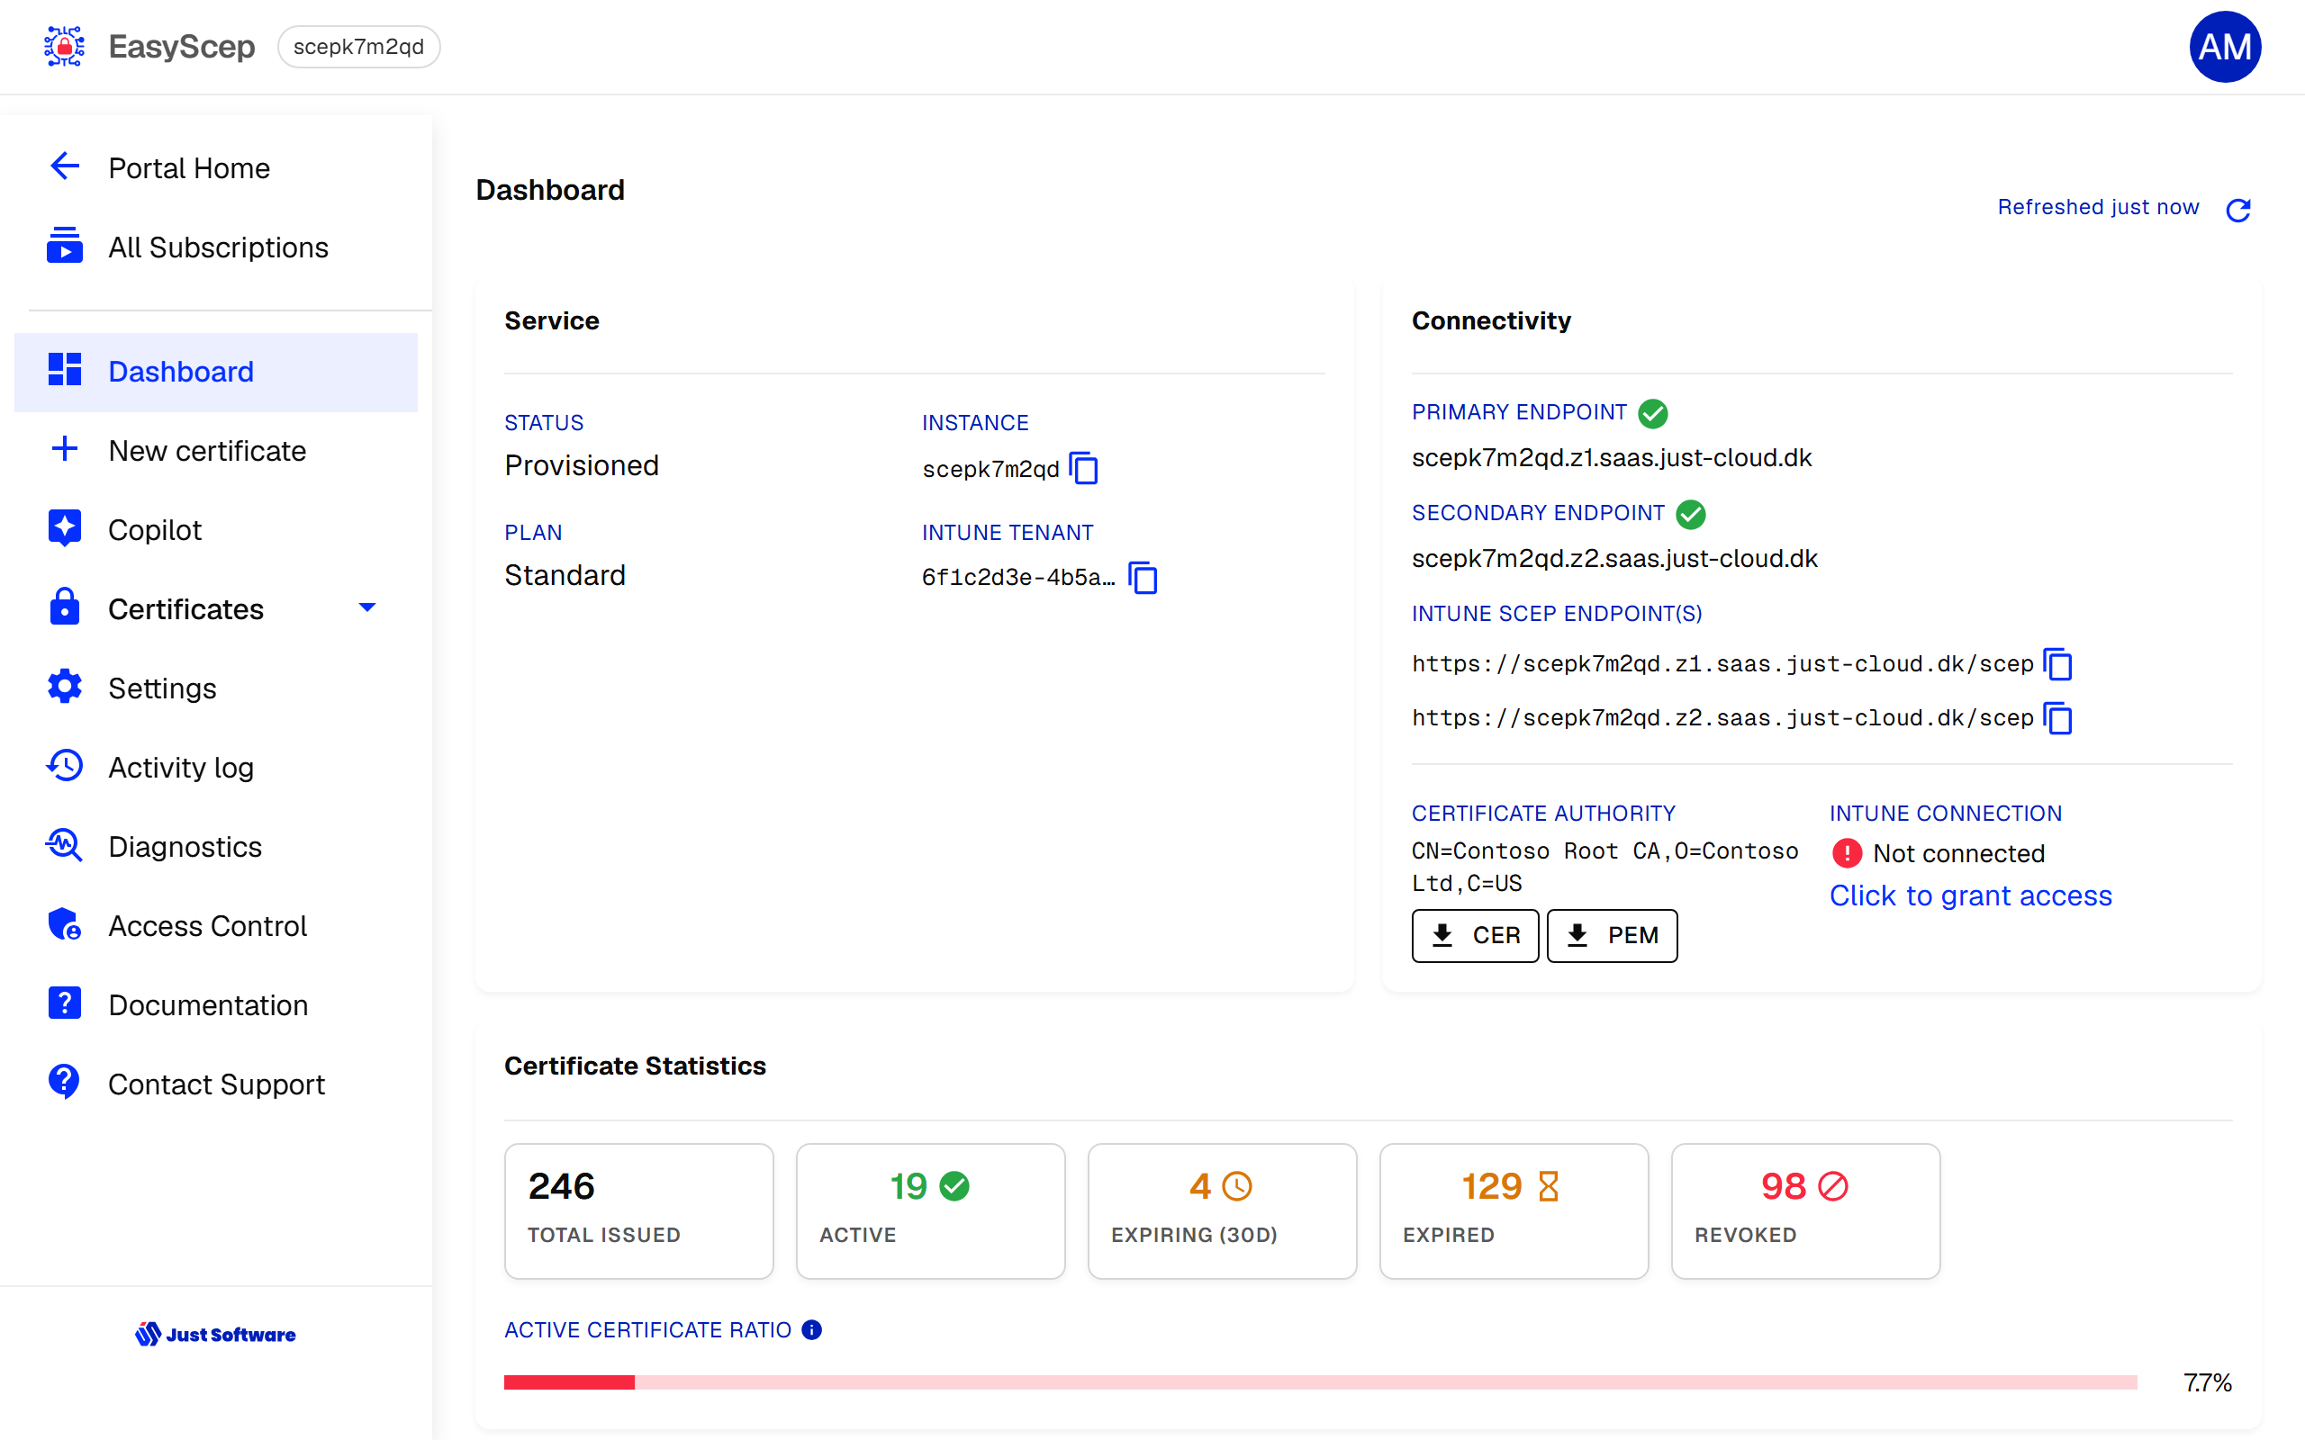Open the Total Issued 246 card

tap(638, 1210)
